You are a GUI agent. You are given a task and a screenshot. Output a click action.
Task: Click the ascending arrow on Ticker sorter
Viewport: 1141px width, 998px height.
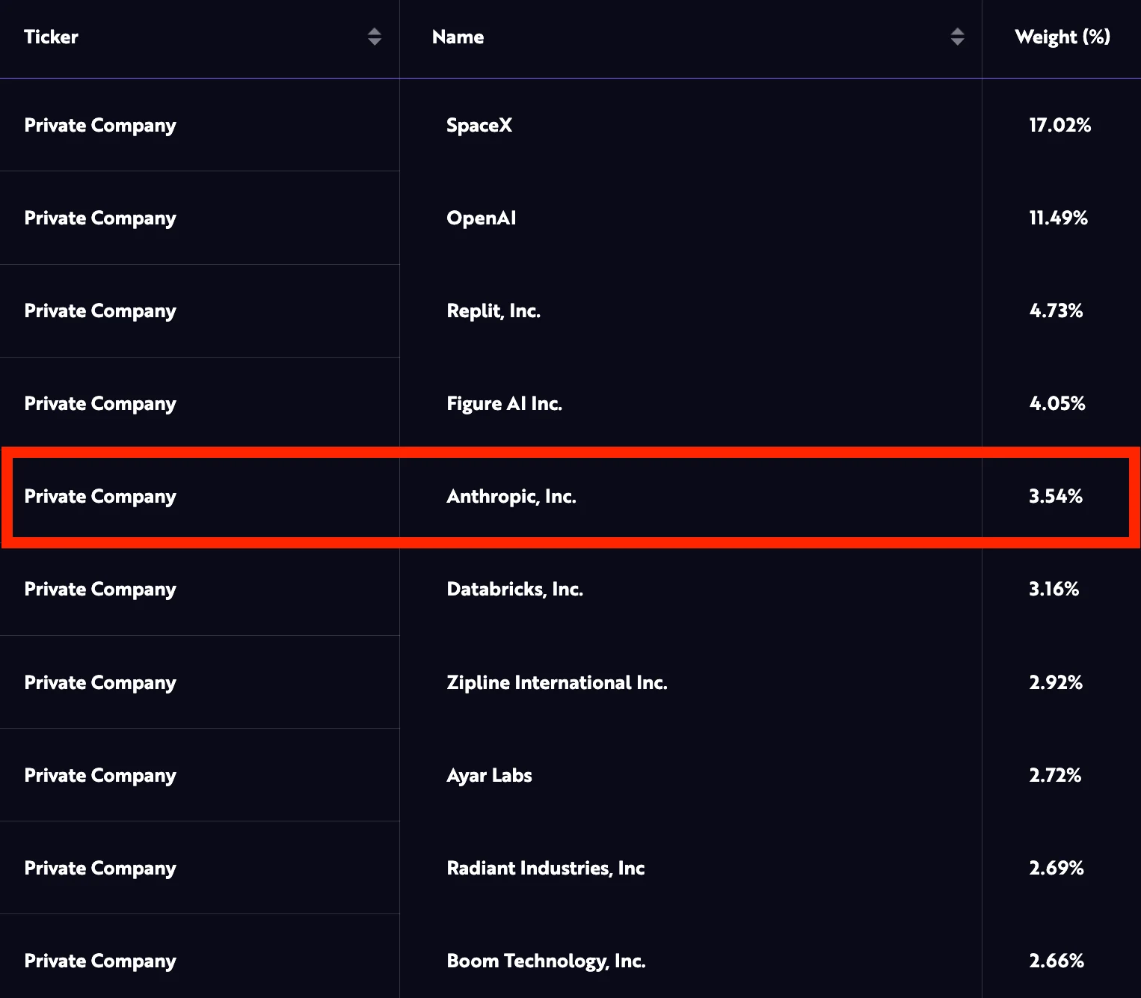375,32
